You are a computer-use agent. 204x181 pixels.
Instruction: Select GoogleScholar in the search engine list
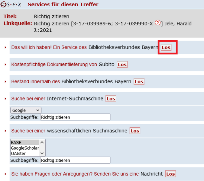tap(24, 148)
